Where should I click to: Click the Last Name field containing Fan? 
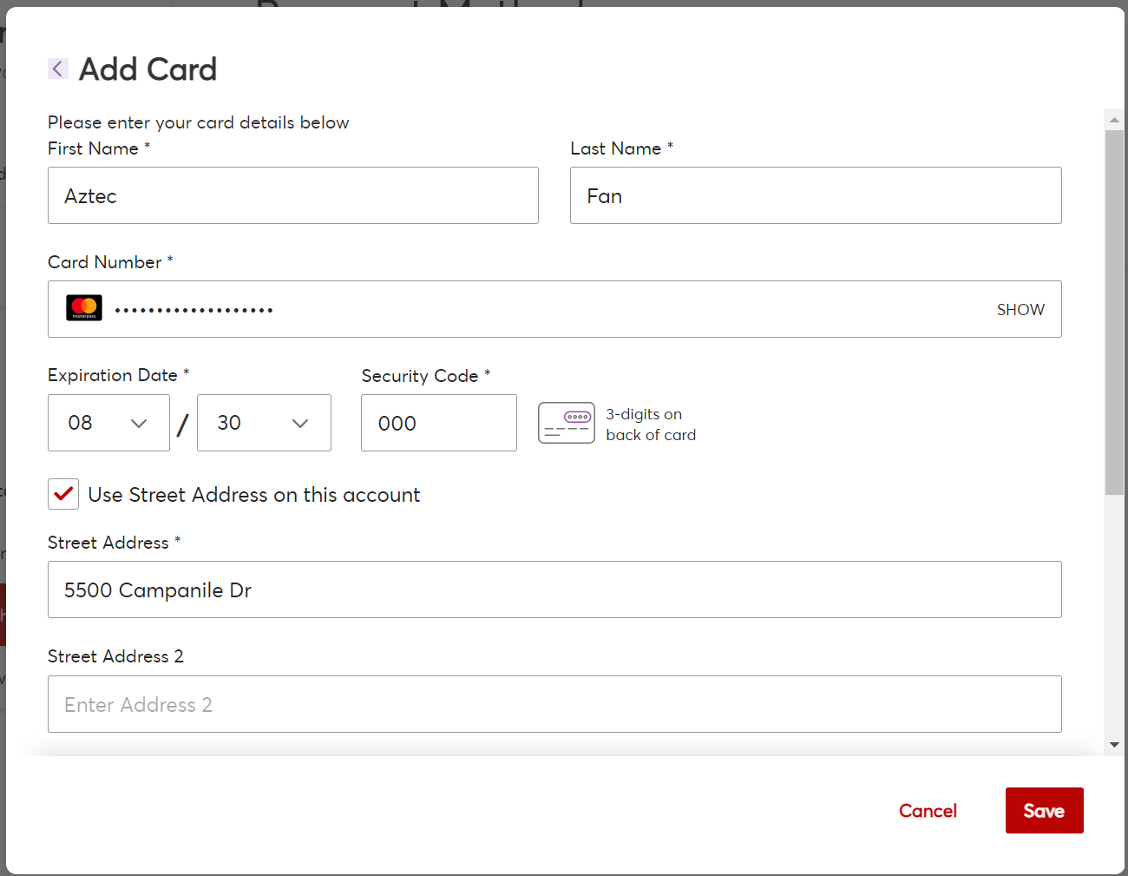point(816,195)
